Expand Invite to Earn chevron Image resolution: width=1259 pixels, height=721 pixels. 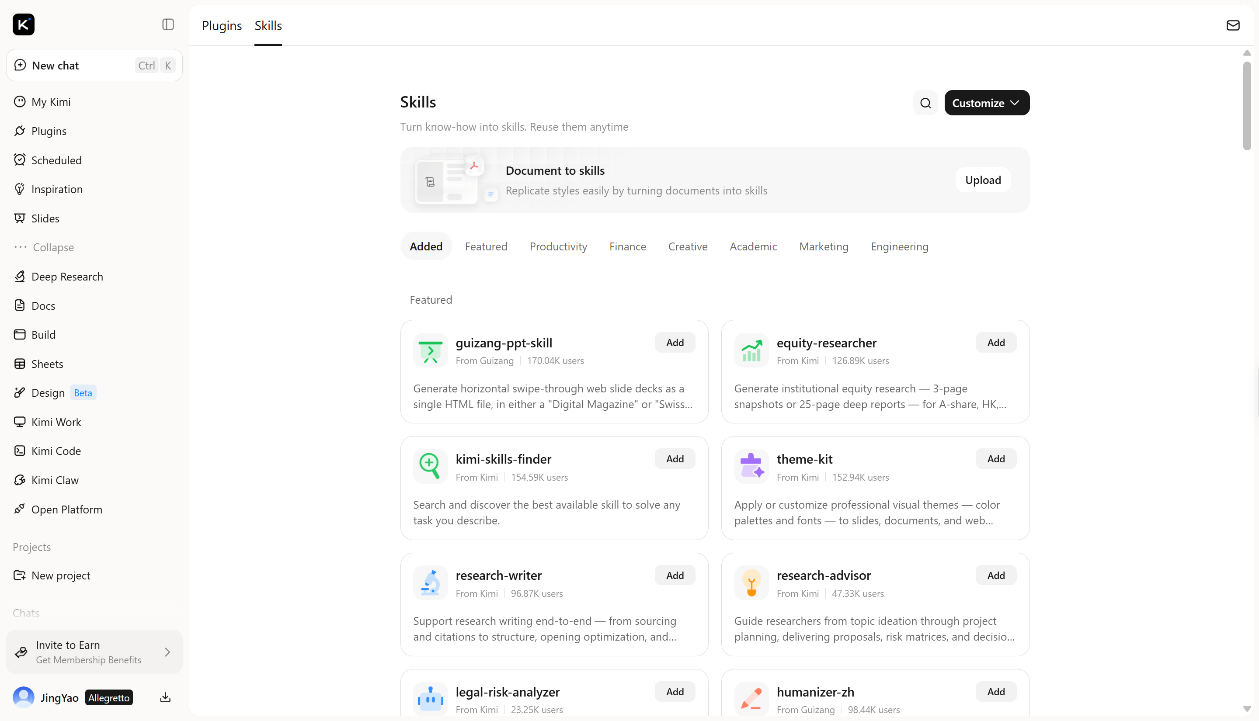pos(167,652)
